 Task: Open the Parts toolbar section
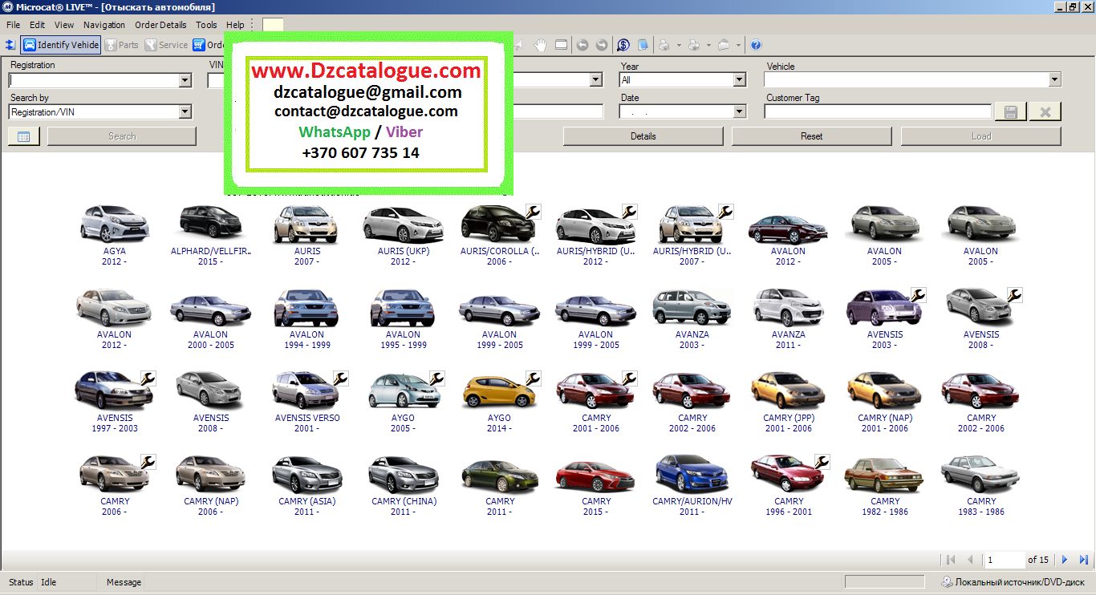(121, 45)
